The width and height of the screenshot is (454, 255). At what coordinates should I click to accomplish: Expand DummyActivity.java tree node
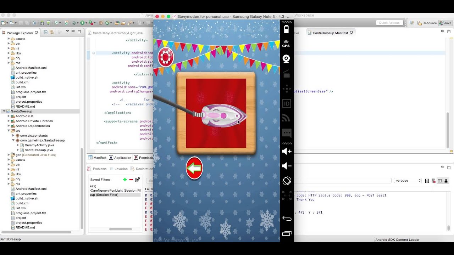click(18, 145)
